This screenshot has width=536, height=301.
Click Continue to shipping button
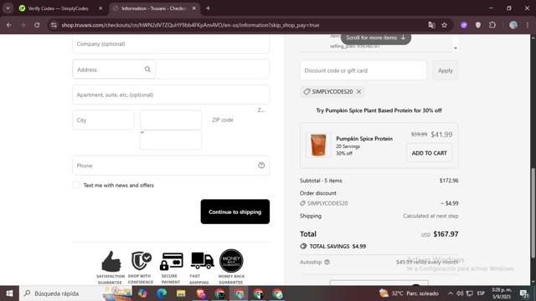click(x=235, y=212)
